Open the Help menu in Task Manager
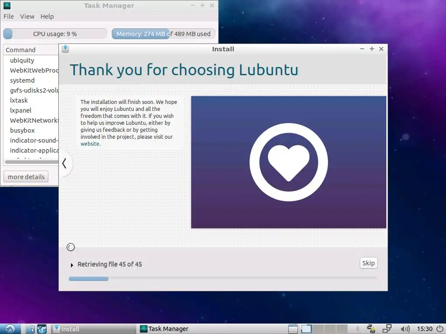 [x=47, y=17]
